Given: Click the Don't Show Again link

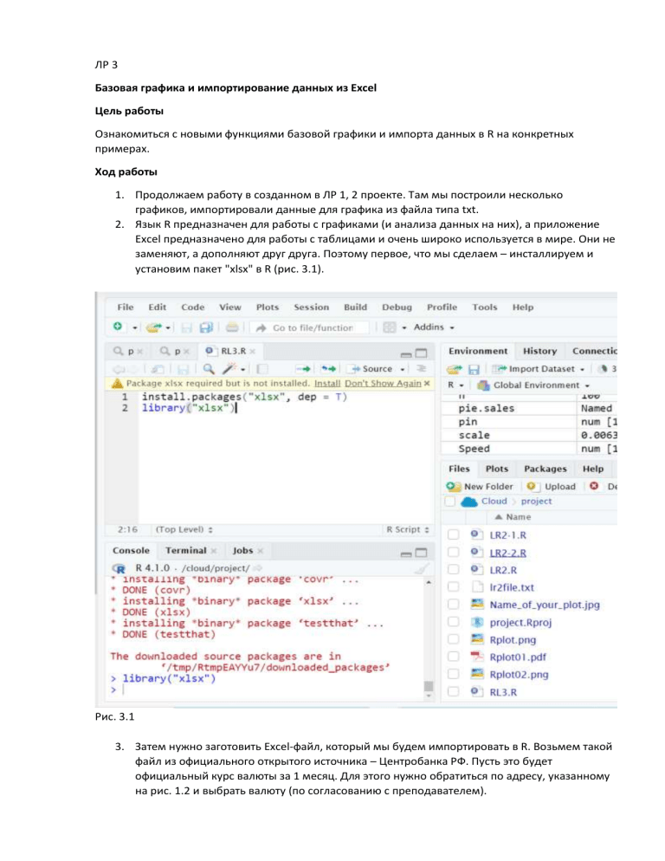Looking at the screenshot, I should point(383,383).
